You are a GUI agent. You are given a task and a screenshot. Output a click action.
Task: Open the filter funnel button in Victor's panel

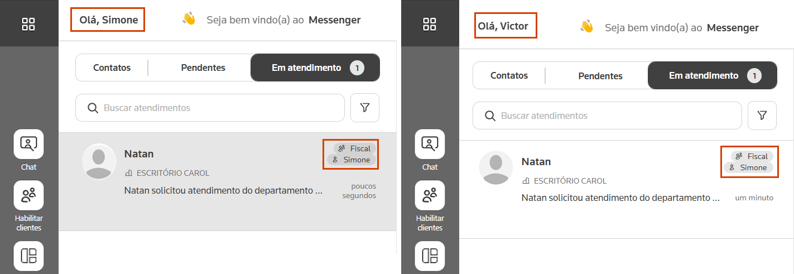(762, 116)
